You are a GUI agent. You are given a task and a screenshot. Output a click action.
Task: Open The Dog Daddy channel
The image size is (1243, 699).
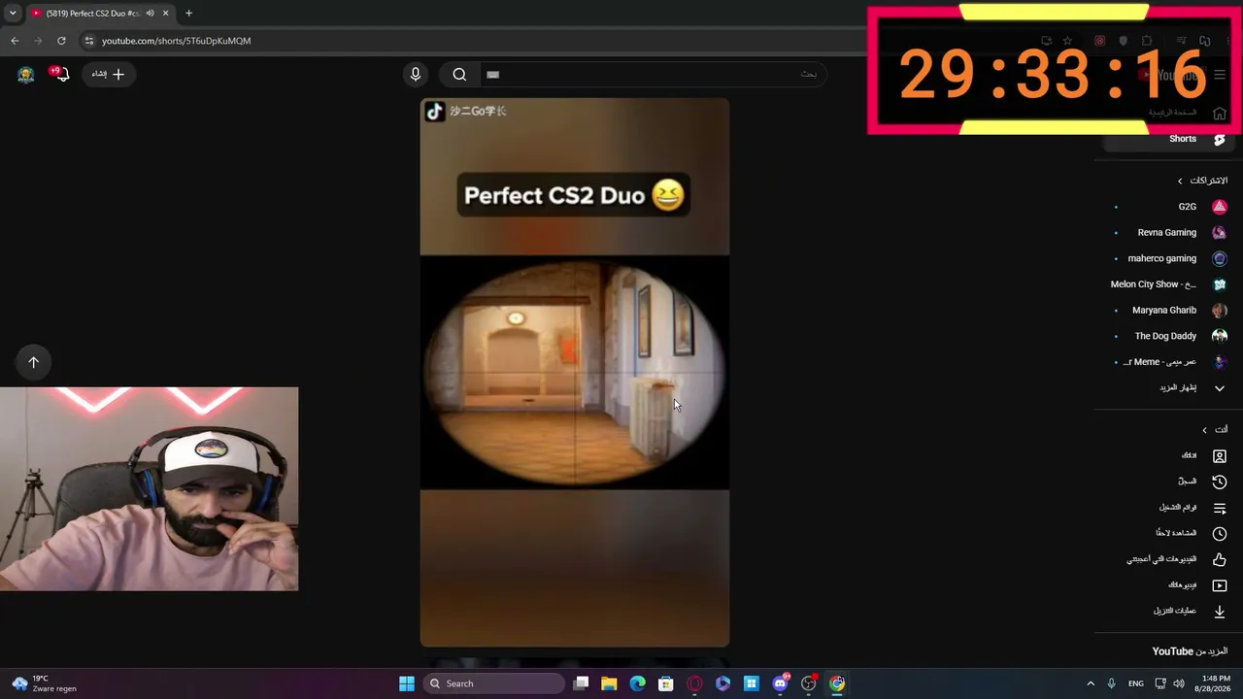click(x=1168, y=336)
